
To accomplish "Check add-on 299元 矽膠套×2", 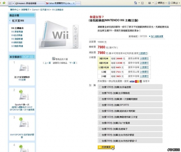I will click(100, 141).
